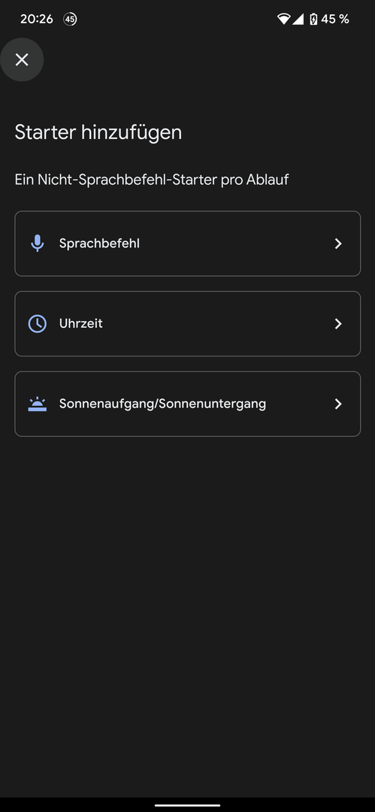The height and width of the screenshot is (812, 375).
Task: Tap the cellular signal icon in status bar
Action: pyautogui.click(x=298, y=19)
